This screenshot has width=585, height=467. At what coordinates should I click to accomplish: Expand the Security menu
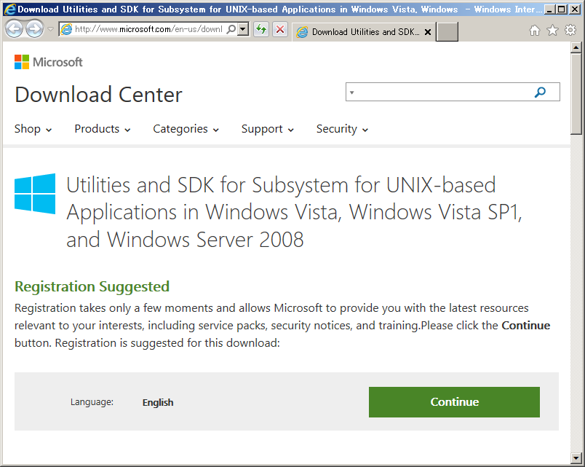click(x=342, y=129)
